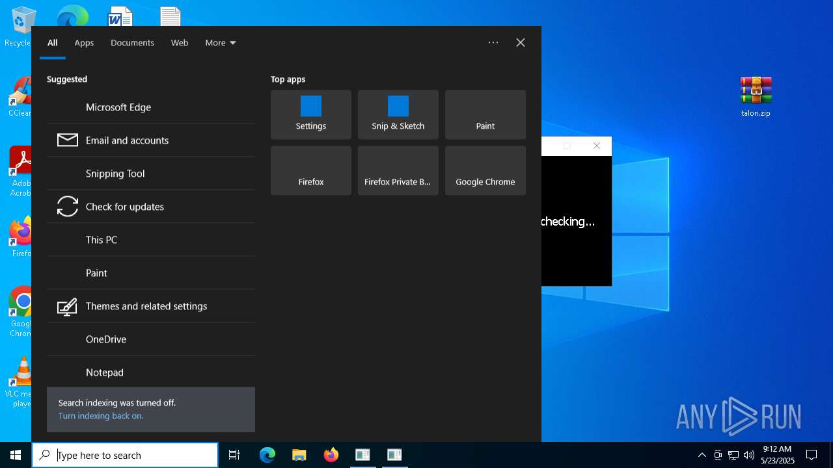Select the talon.zip desktop archive icon
833x468 pixels.
tap(756, 96)
